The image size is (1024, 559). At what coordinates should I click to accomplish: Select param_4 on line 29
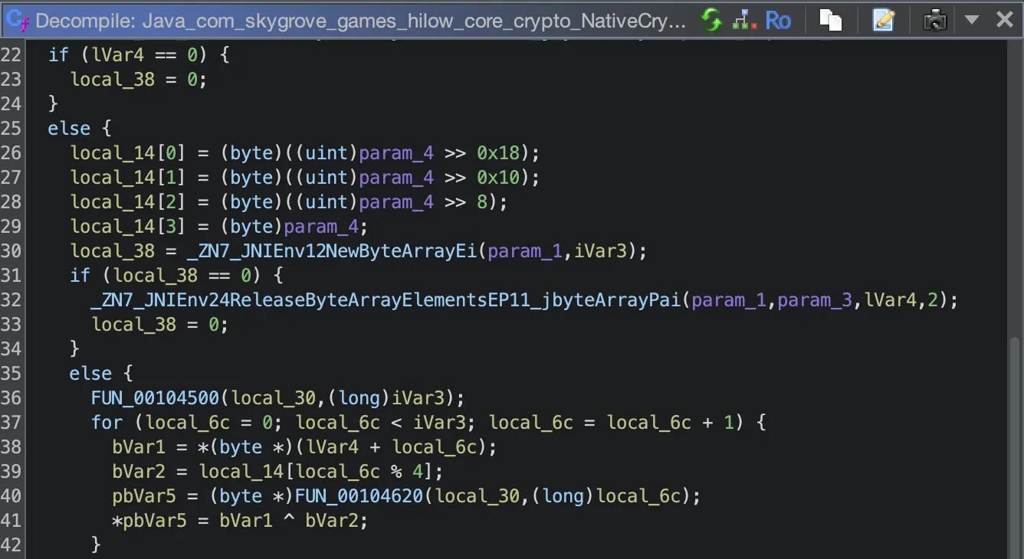click(321, 226)
